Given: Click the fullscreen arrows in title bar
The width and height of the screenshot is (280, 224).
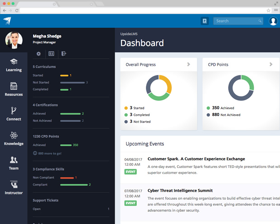Looking at the screenshot, I should [276, 4].
